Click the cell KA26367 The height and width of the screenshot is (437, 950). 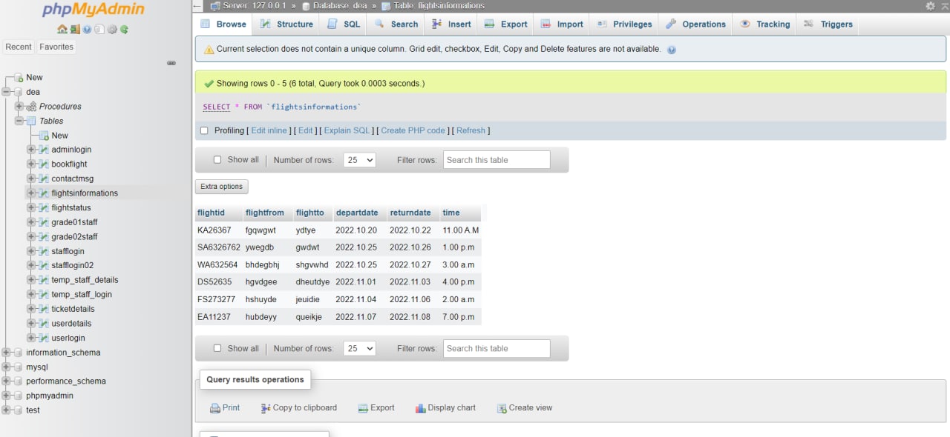point(214,230)
